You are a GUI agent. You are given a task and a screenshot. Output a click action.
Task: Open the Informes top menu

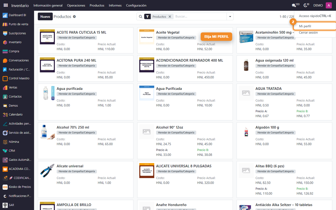[x=115, y=5]
